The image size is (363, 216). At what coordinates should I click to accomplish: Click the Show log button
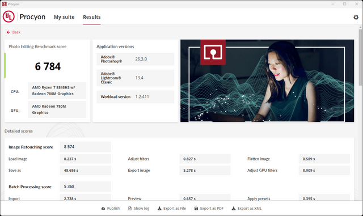(x=138, y=209)
